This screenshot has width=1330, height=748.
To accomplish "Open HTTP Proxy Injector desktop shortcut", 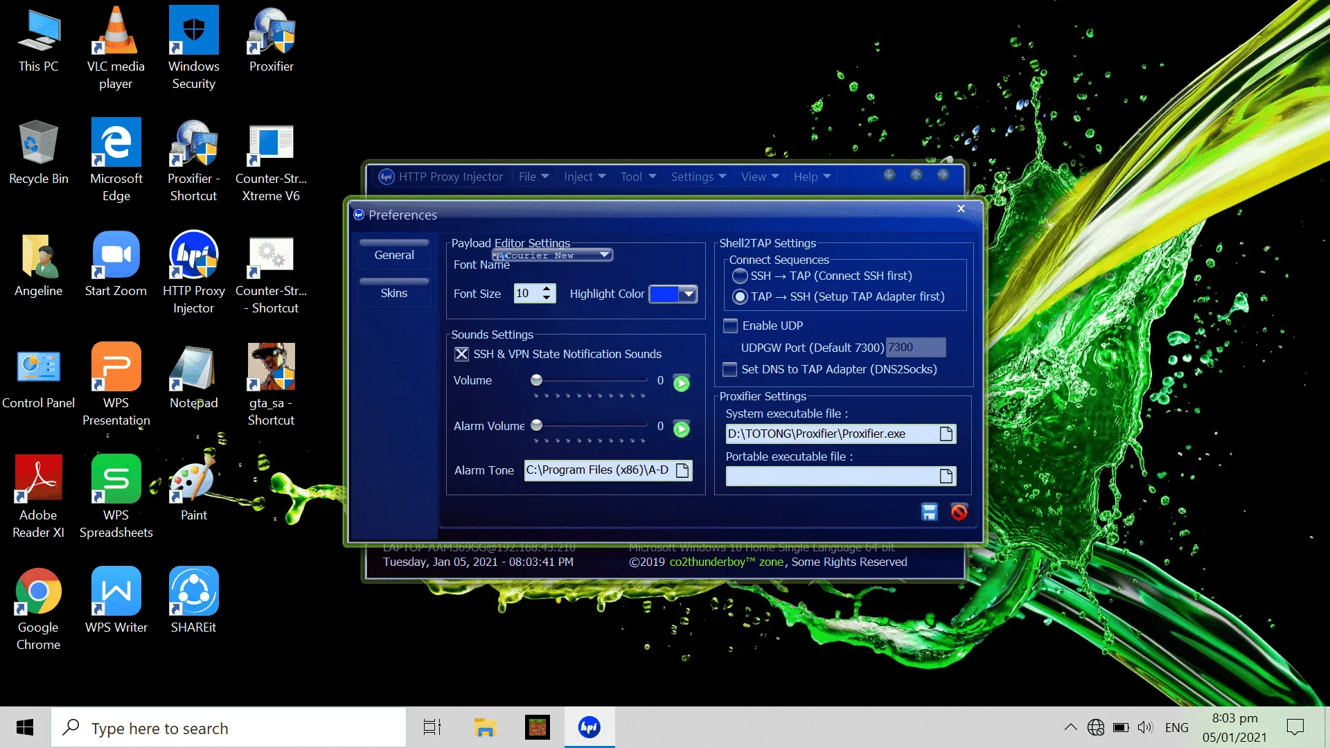I will tap(194, 273).
